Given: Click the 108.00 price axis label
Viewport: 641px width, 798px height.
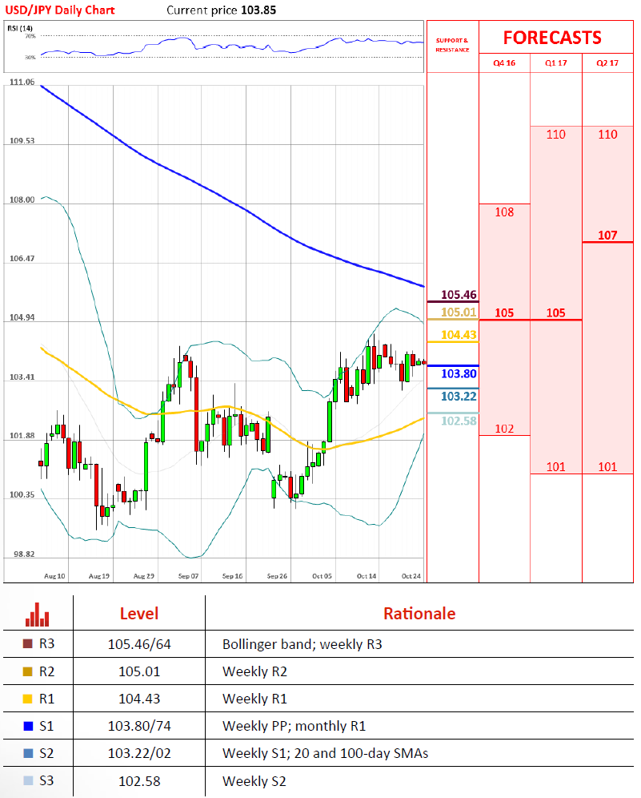Looking at the screenshot, I should point(22,199).
